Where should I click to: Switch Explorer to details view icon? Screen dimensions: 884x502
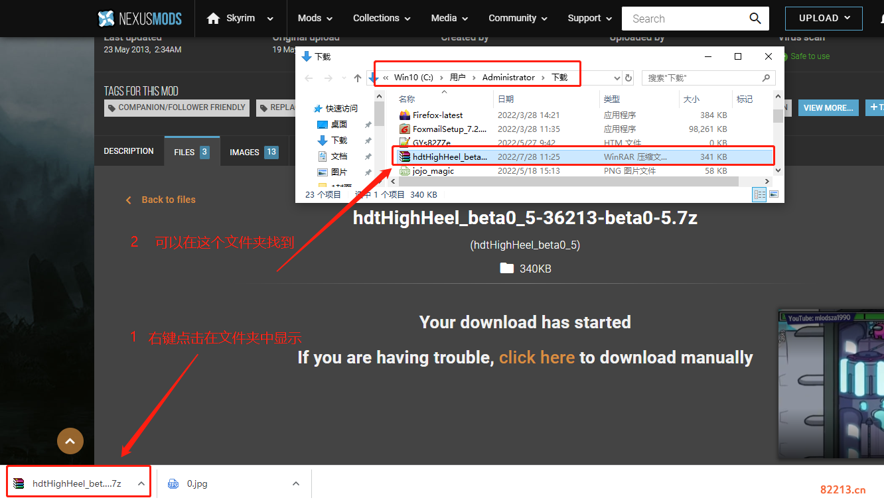click(759, 194)
